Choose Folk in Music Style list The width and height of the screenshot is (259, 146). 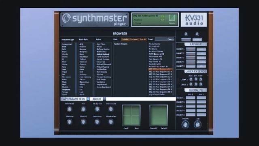click(81, 87)
